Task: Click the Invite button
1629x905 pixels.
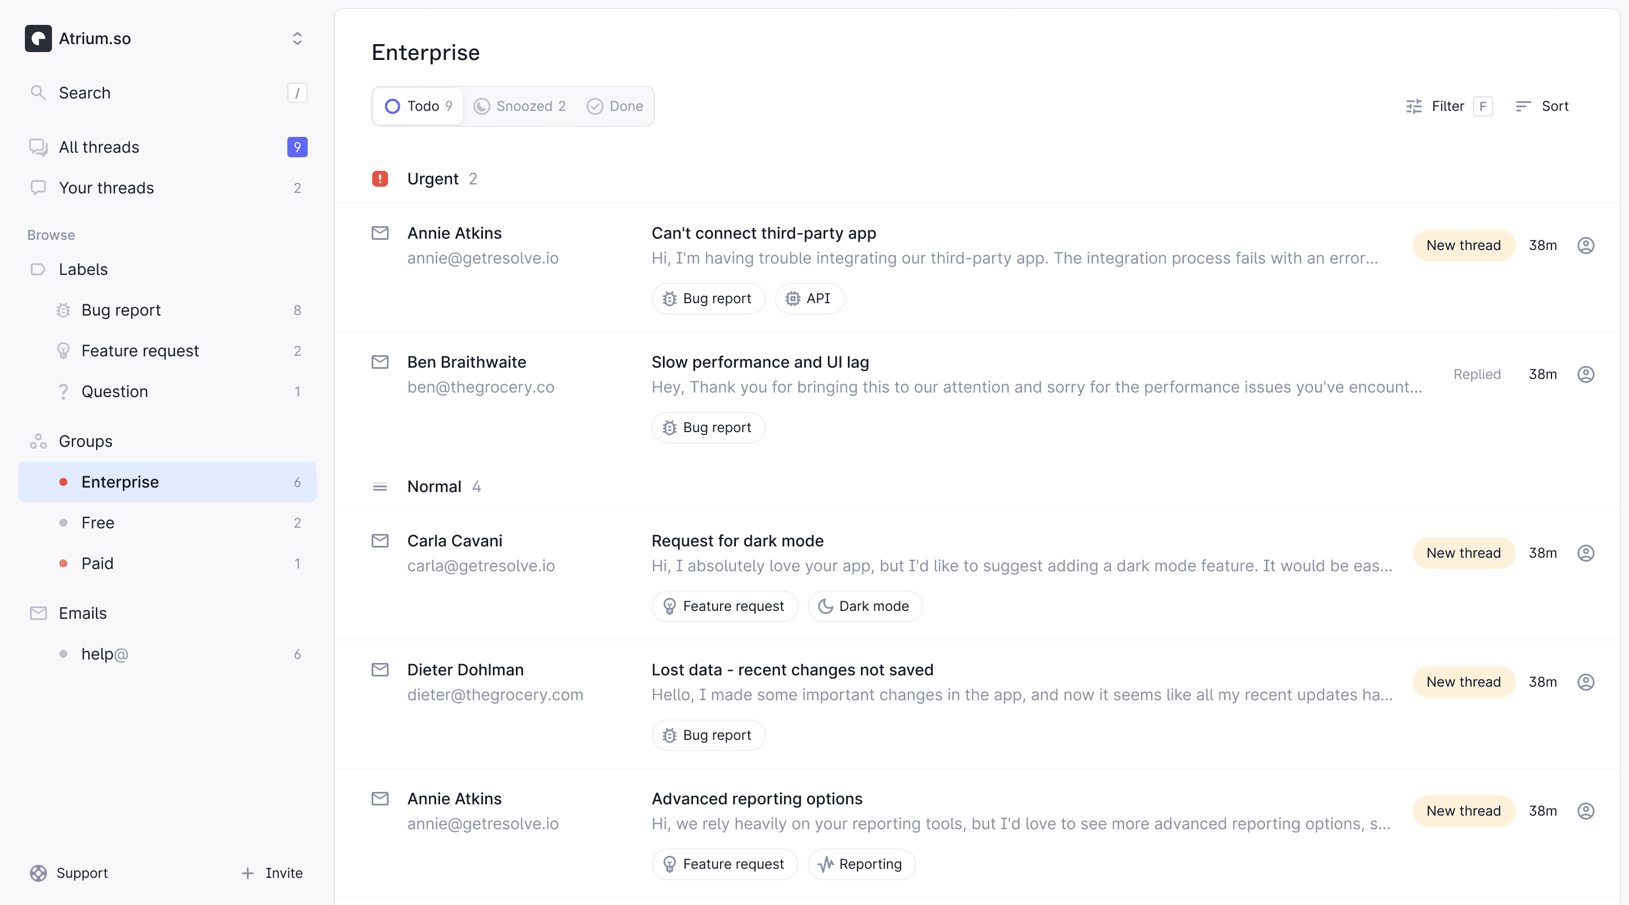Action: point(272,873)
